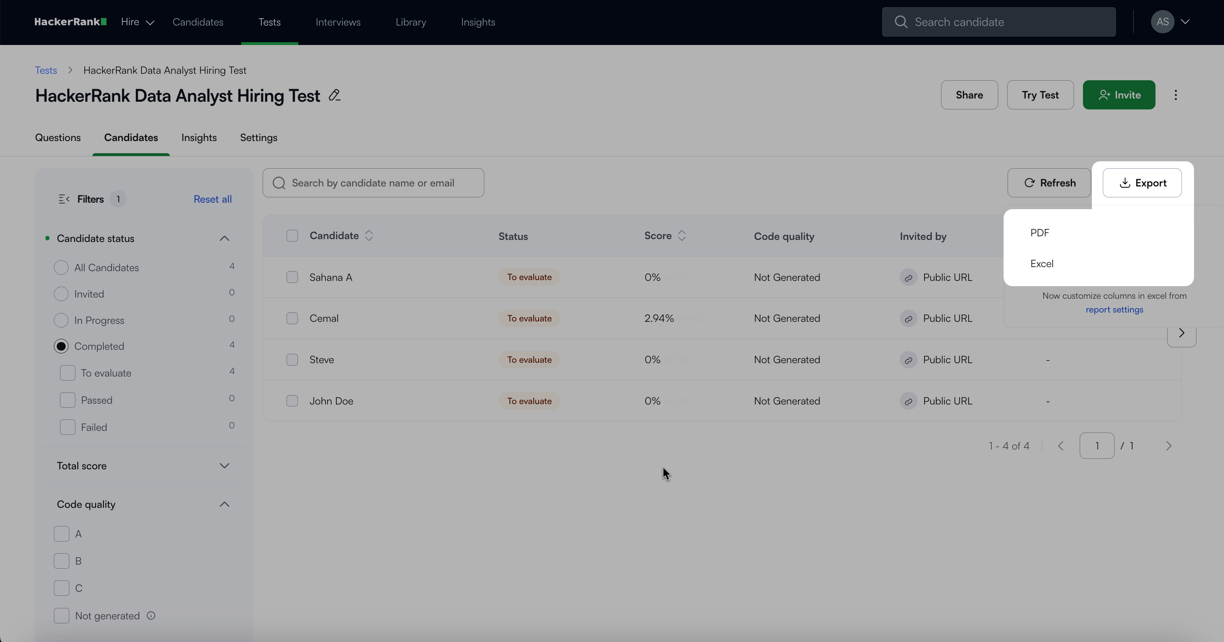Image resolution: width=1224 pixels, height=642 pixels.
Task: Collapse the Code quality filter section
Action: point(224,504)
